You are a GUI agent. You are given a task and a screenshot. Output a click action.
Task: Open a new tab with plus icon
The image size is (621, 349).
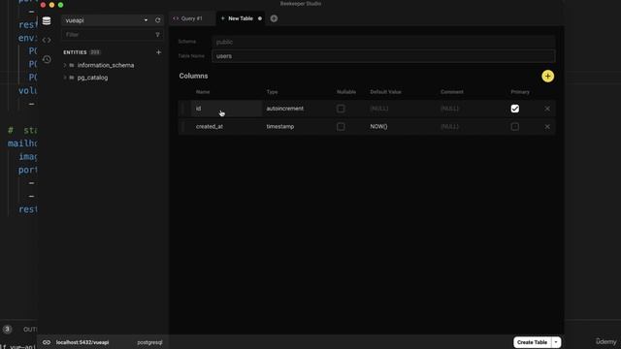(x=274, y=18)
